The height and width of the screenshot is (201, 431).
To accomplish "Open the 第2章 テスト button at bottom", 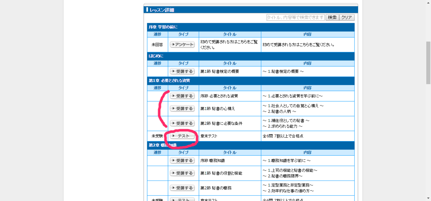I will [182, 199].
